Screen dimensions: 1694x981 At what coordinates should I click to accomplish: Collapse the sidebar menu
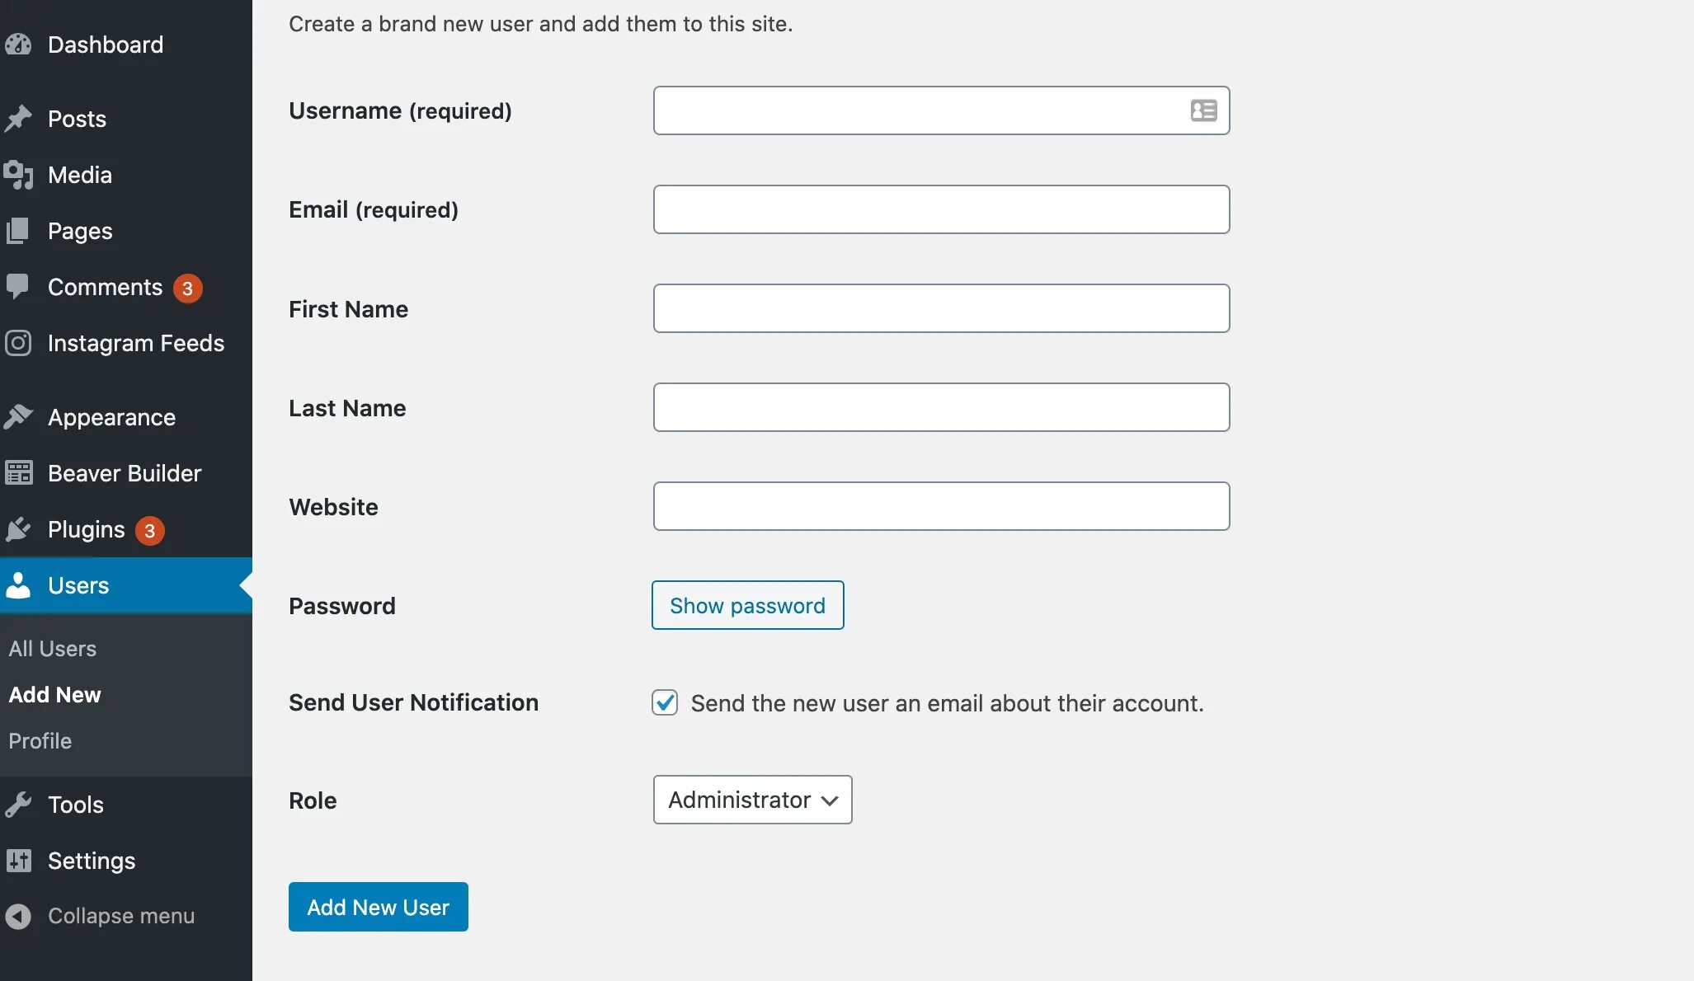click(x=121, y=914)
